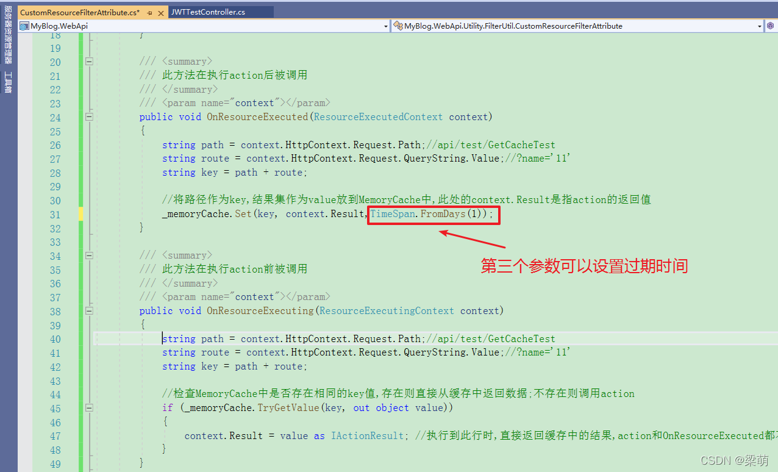
Task: Close the CustomResourceFilterAttribute.cs tab
Action: 160,11
